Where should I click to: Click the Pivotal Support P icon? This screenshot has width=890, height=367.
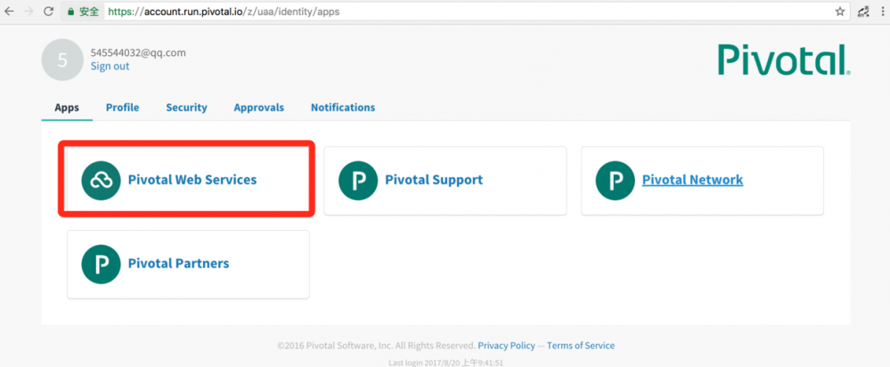(x=357, y=180)
